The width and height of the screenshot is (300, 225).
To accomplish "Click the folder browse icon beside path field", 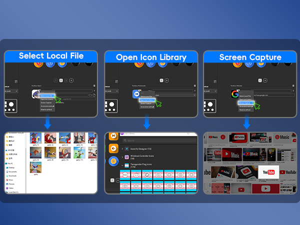I will click(89, 94).
